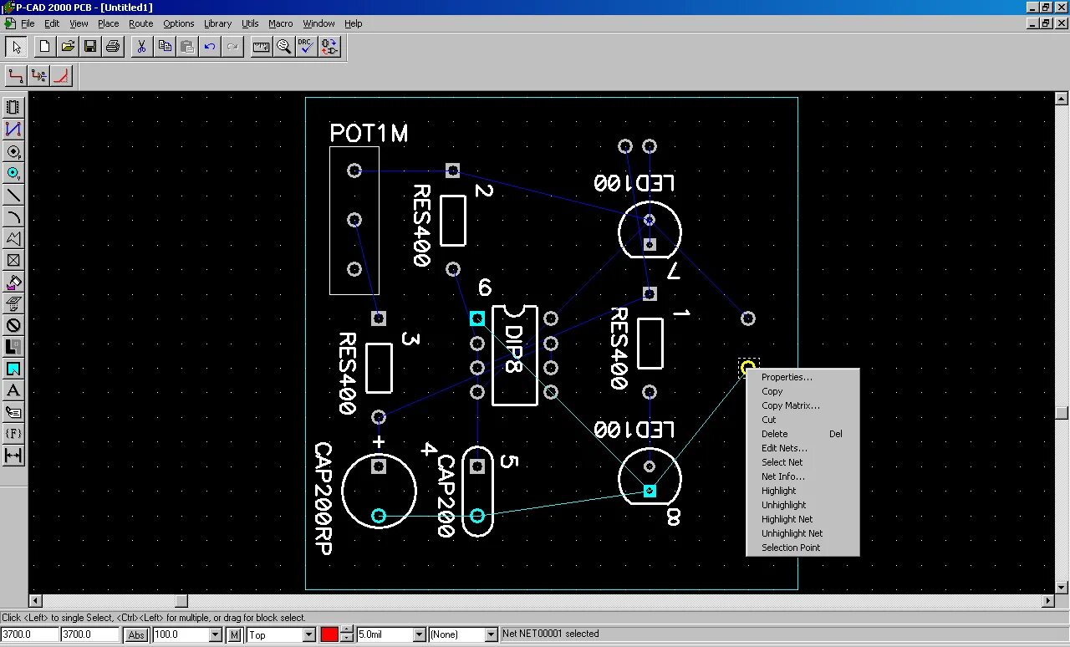The width and height of the screenshot is (1070, 647).
Task: Select the Place Plane tool
Action: (x=13, y=347)
